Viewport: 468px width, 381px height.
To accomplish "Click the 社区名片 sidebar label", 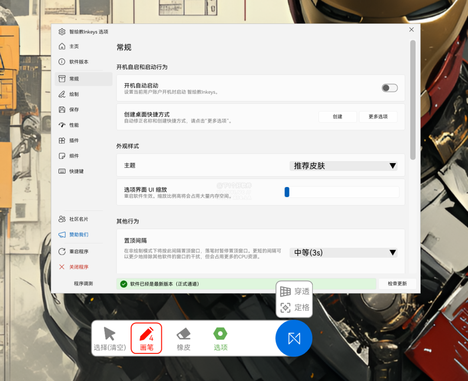I will 79,219.
